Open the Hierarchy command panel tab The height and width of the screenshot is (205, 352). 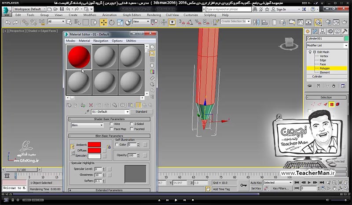tap(323, 31)
